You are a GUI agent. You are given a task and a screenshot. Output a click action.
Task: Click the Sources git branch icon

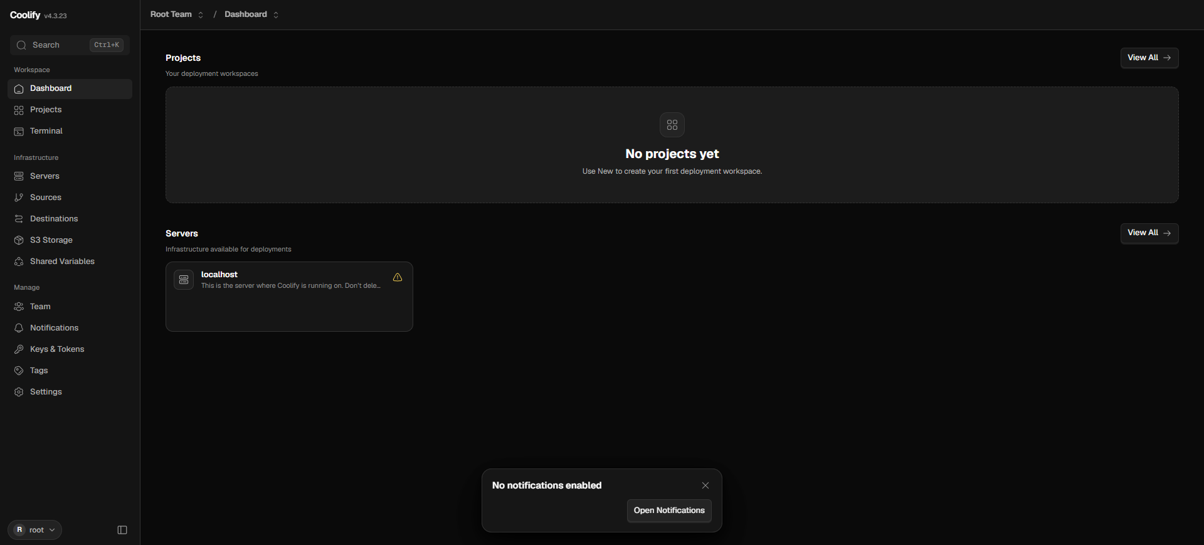coord(19,198)
